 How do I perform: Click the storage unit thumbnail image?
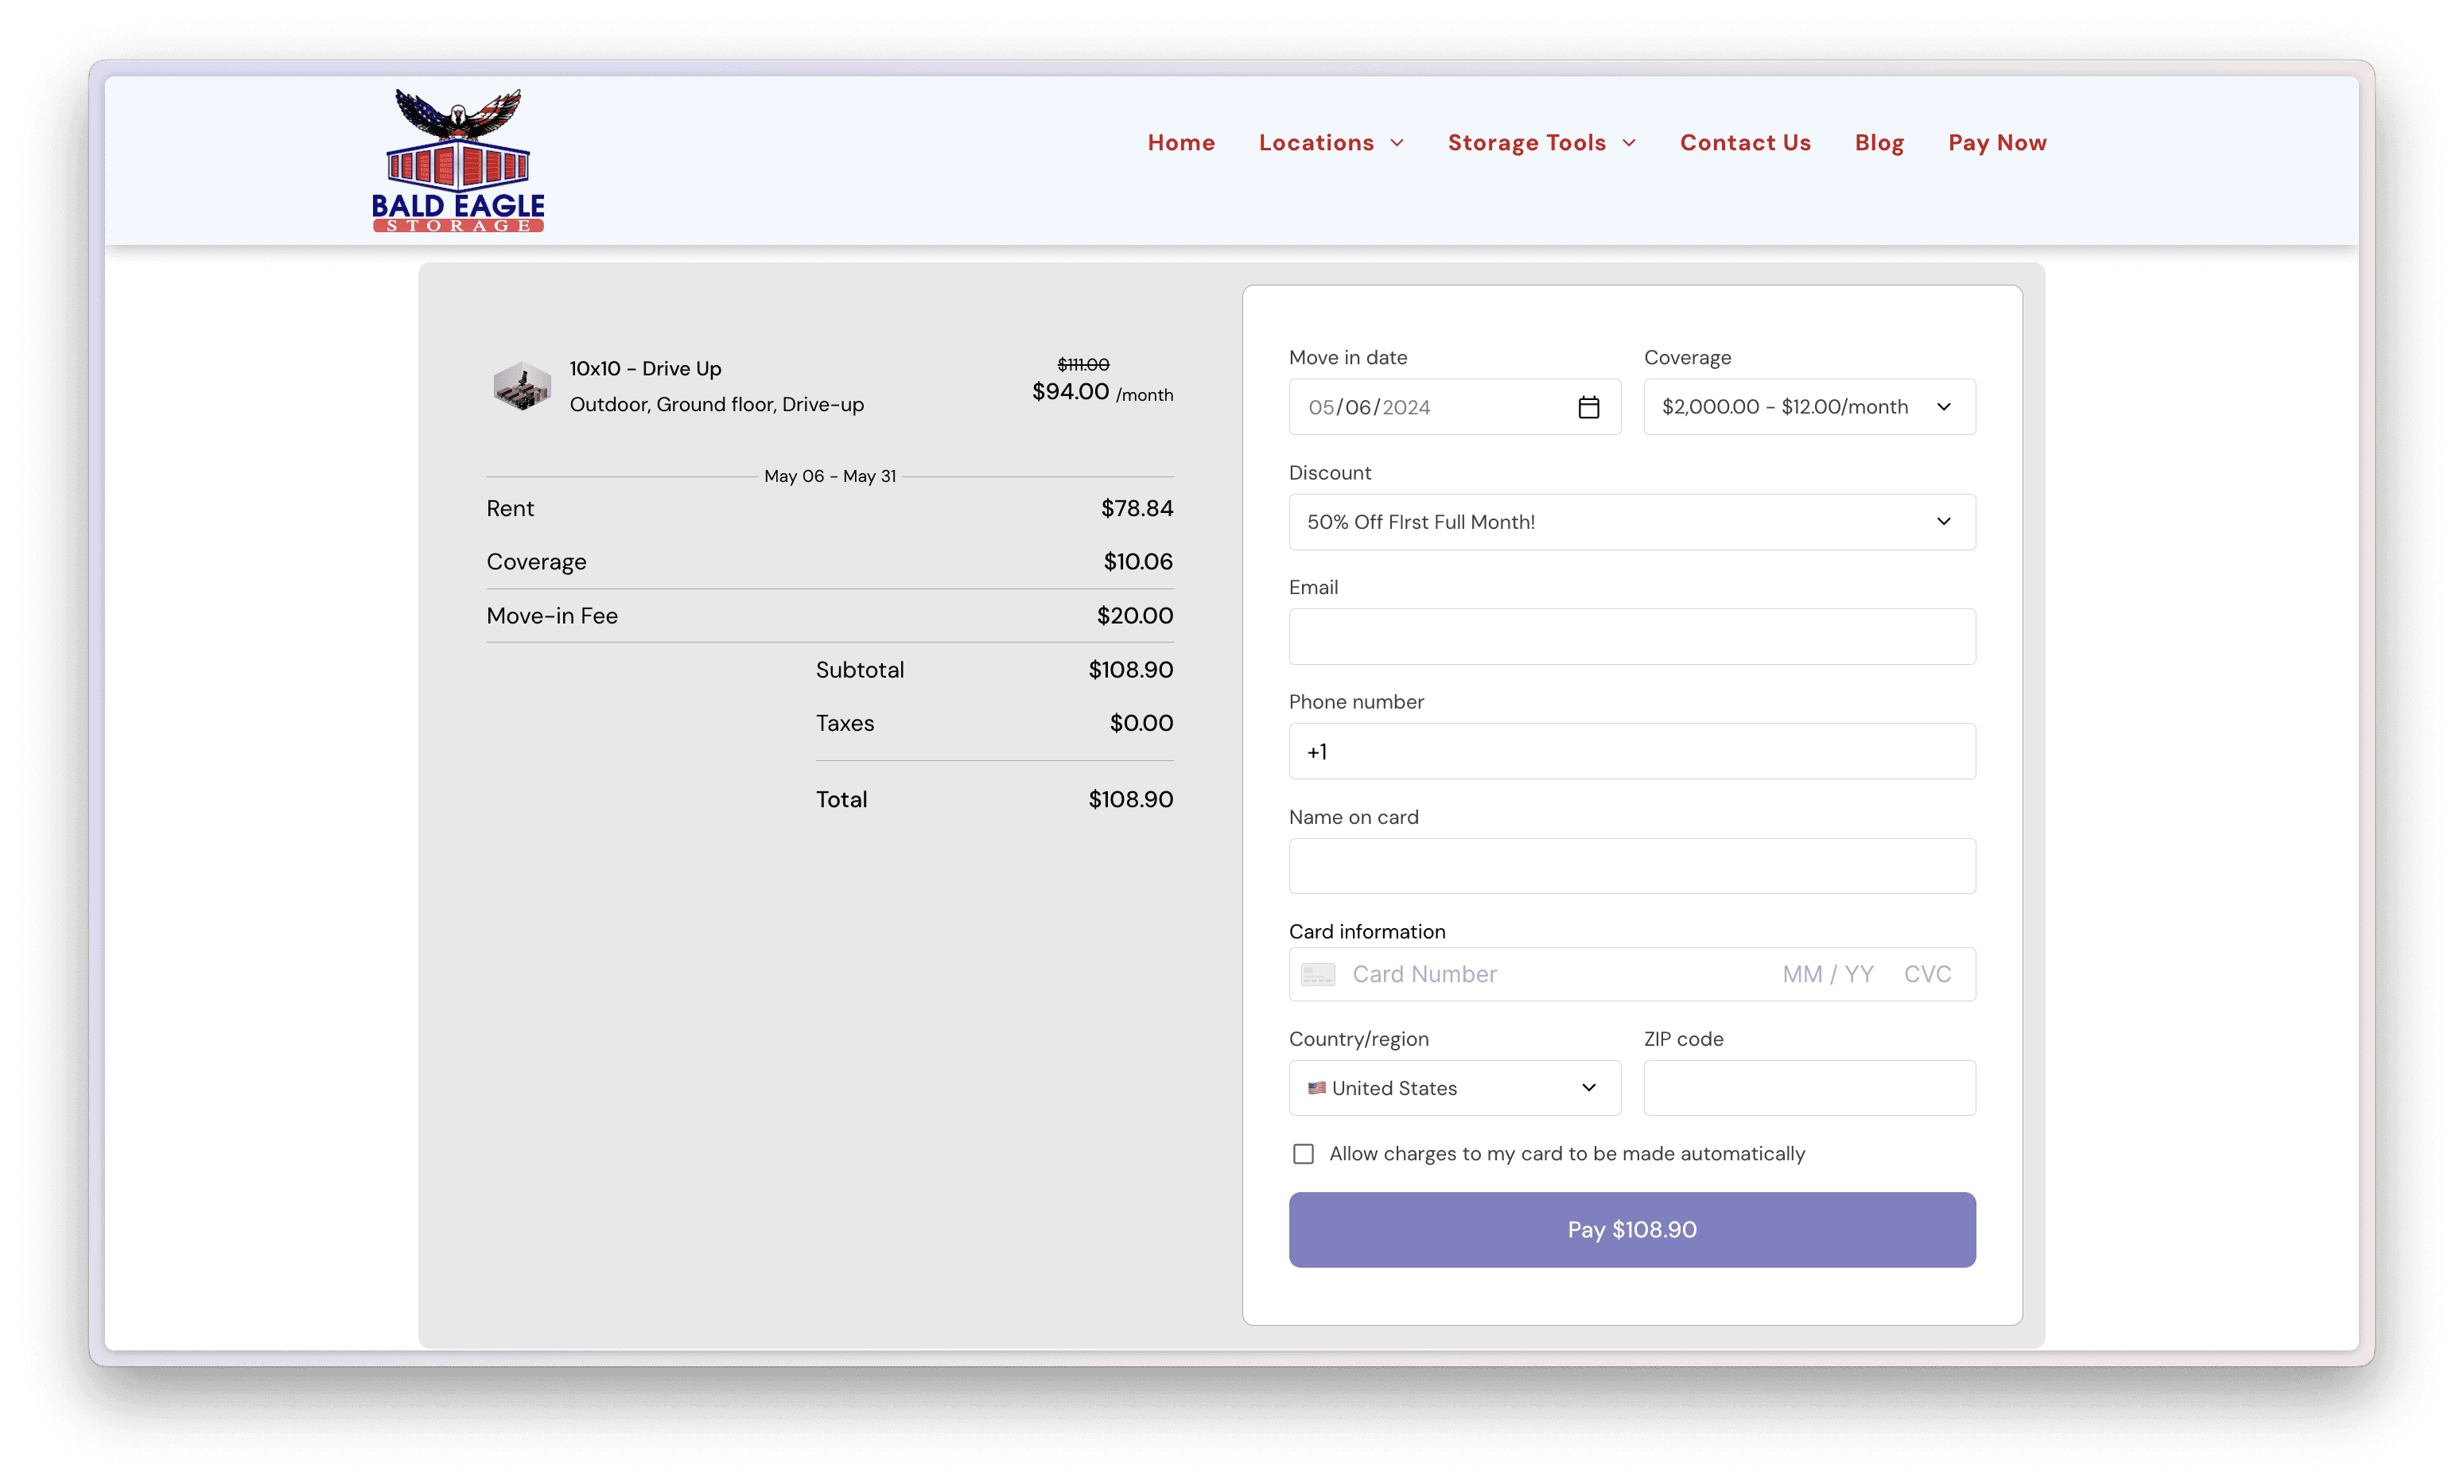pyautogui.click(x=522, y=386)
